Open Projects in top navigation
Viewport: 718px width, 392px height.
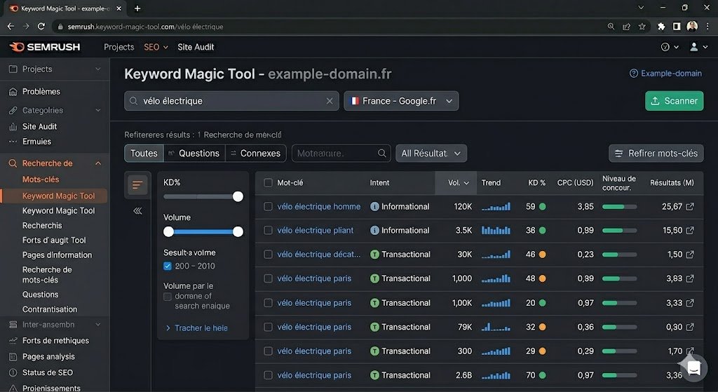(x=119, y=47)
